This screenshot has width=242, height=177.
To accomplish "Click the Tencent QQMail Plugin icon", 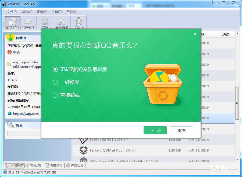I will [84, 150].
